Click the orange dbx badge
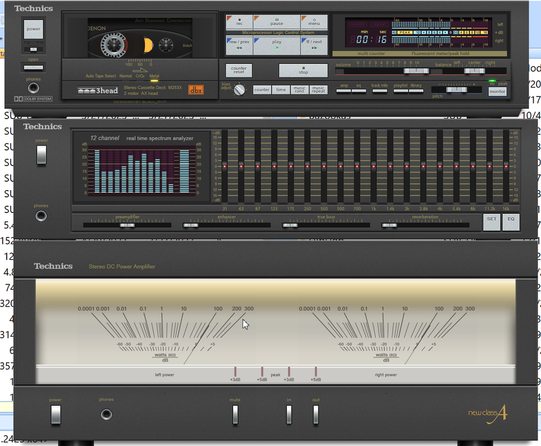Screen dimensions: 541x446 click(x=196, y=90)
